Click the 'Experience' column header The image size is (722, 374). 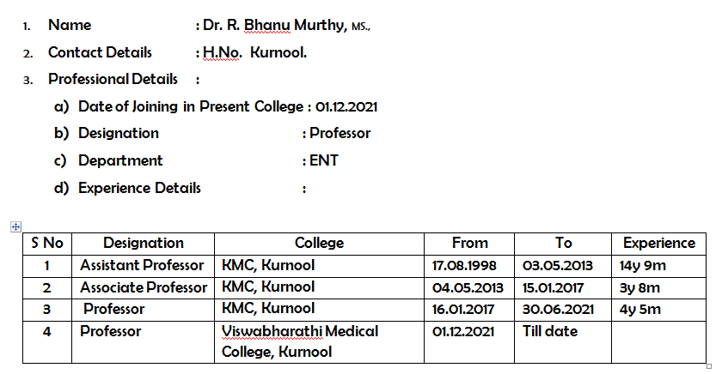659,244
